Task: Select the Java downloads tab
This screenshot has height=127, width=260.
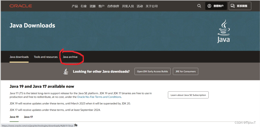Action: tap(19, 57)
